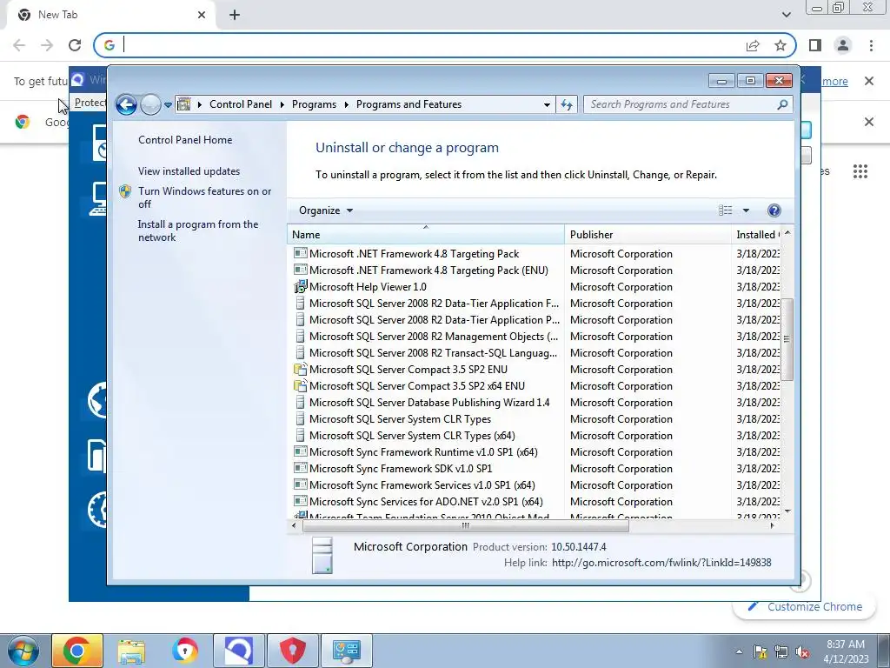This screenshot has width=890, height=668.
Task: Dismiss the Chrome update infobar
Action: pos(869,81)
